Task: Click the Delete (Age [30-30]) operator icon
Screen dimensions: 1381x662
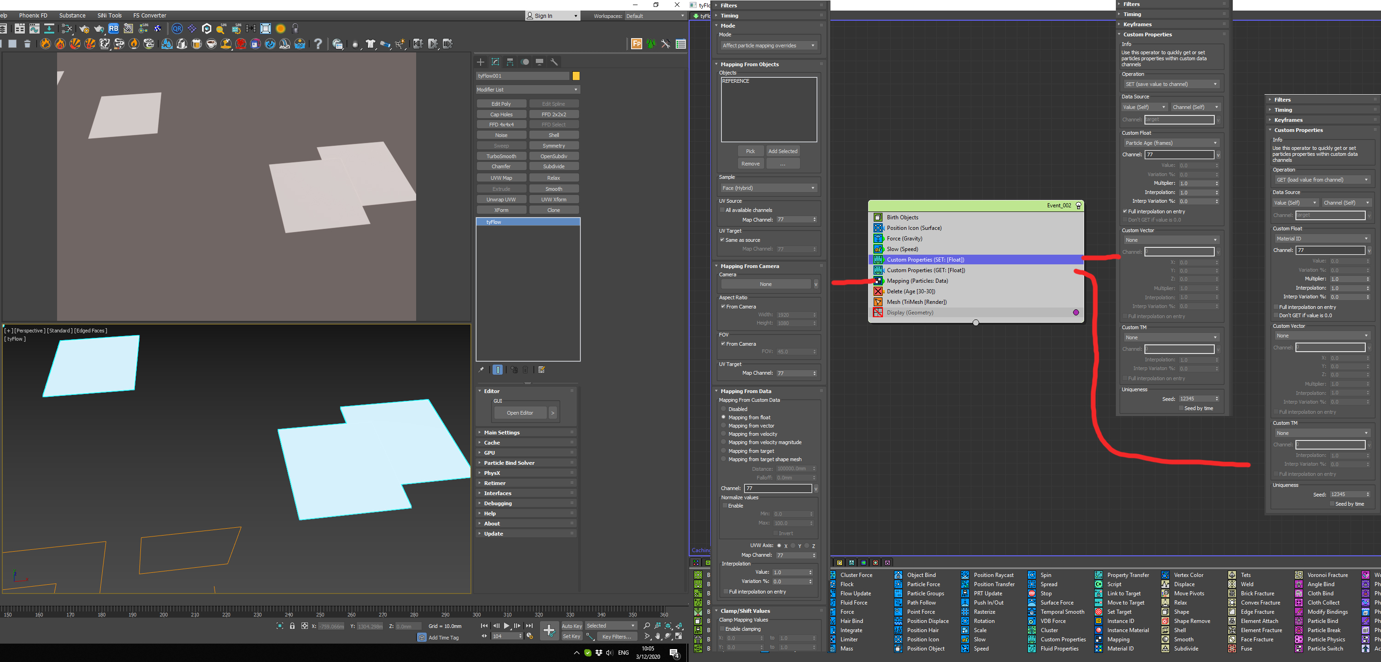Action: click(x=878, y=291)
